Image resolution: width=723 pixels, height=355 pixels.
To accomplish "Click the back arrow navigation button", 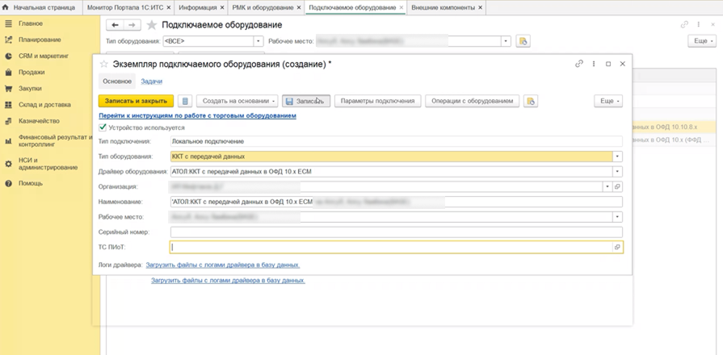I will click(116, 25).
